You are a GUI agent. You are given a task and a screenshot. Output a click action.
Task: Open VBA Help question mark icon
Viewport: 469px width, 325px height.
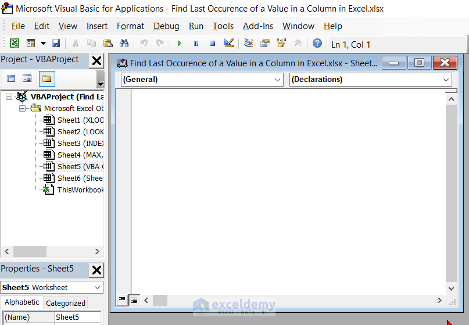pyautogui.click(x=317, y=44)
